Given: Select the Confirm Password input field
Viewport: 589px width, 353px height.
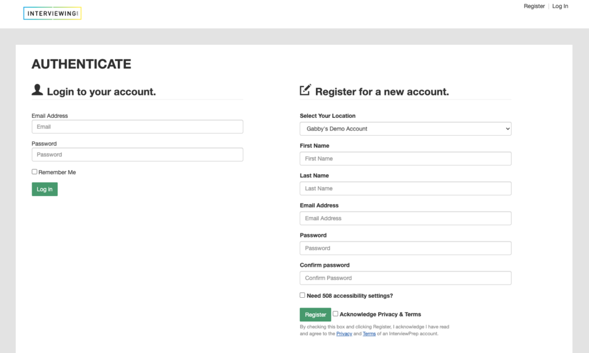Looking at the screenshot, I should [x=406, y=278].
